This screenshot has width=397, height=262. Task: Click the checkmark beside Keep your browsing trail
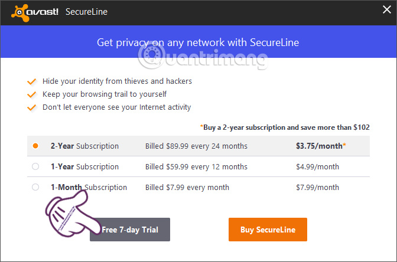click(32, 94)
